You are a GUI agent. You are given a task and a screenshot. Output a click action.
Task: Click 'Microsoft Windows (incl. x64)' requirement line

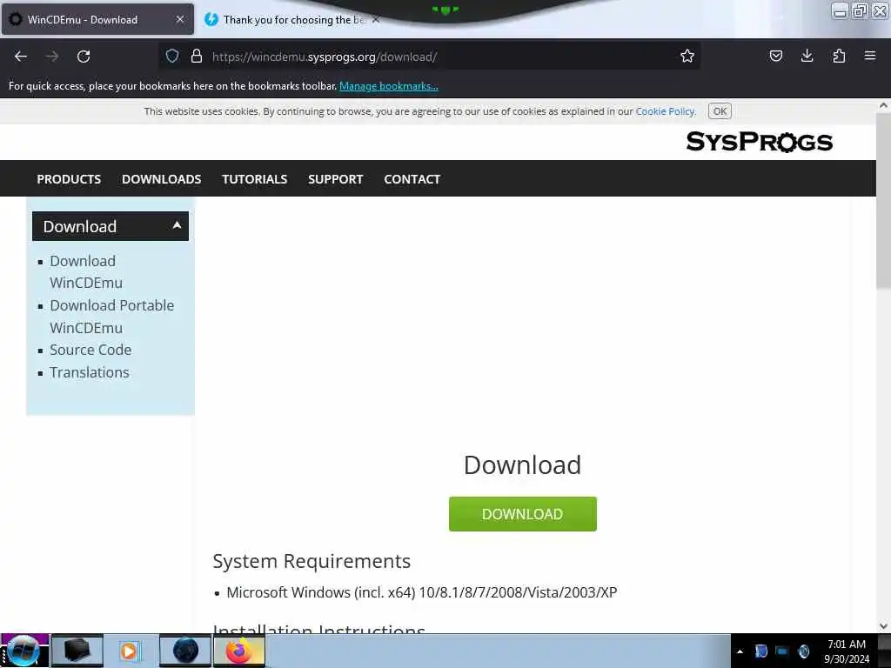[422, 592]
